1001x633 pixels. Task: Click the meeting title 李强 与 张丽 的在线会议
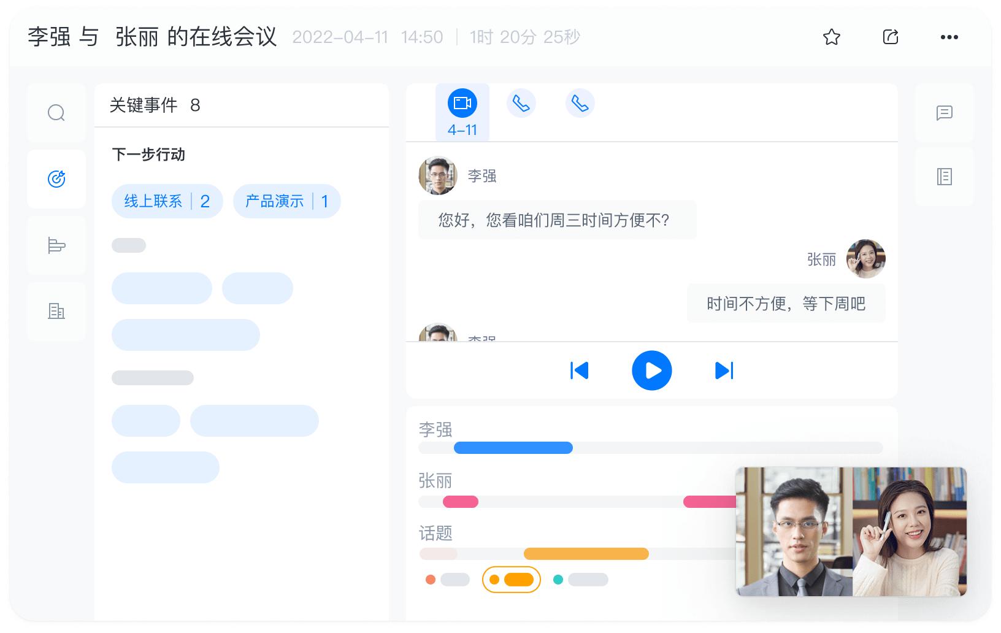(x=152, y=37)
